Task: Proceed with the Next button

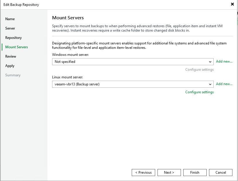Action: pyautogui.click(x=169, y=173)
